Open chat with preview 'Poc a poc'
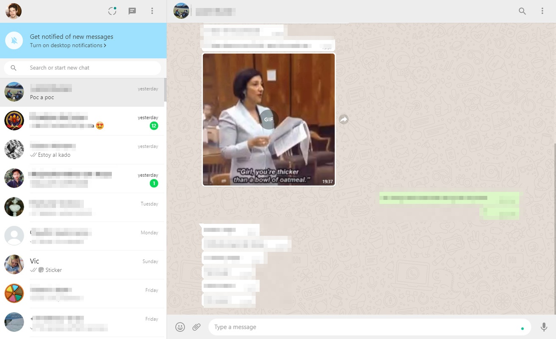 pos(83,92)
